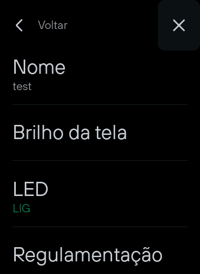Click the word Voltar in the header
200x274 pixels.
[53, 25]
